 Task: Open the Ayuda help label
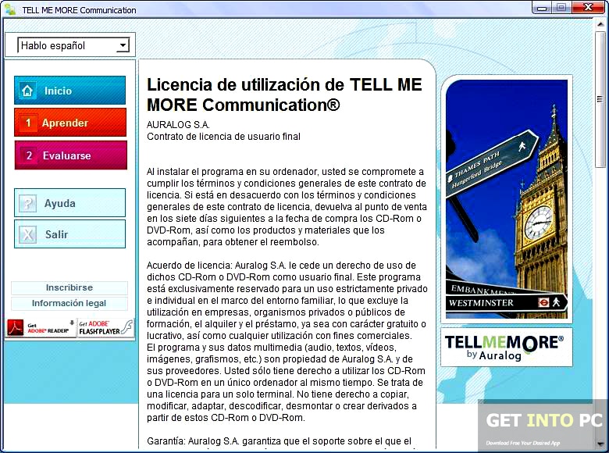(60, 203)
